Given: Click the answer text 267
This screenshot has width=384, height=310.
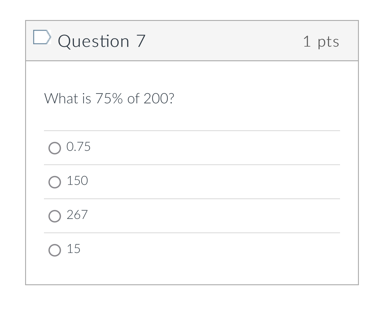Looking at the screenshot, I should coord(77,215).
